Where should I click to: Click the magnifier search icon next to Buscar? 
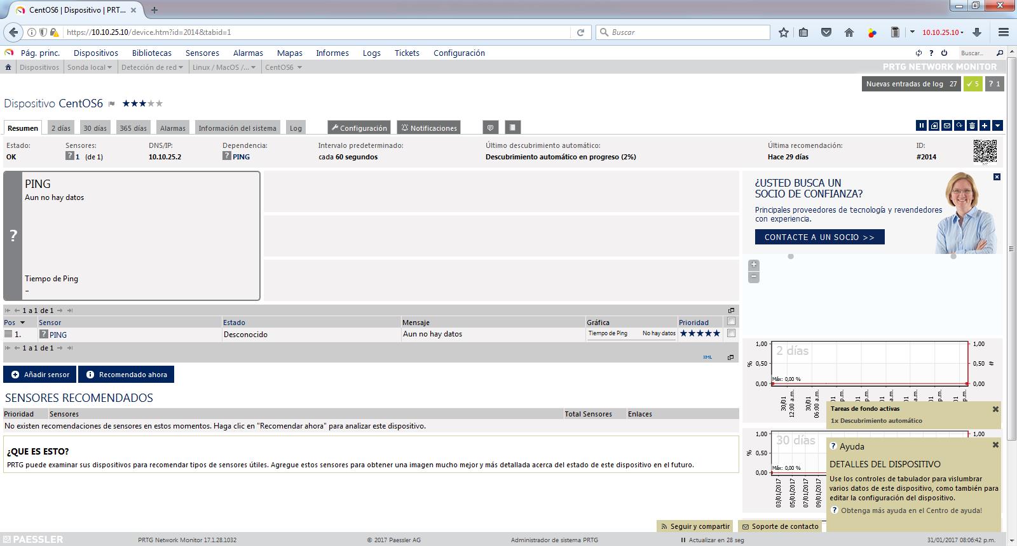[1000, 53]
